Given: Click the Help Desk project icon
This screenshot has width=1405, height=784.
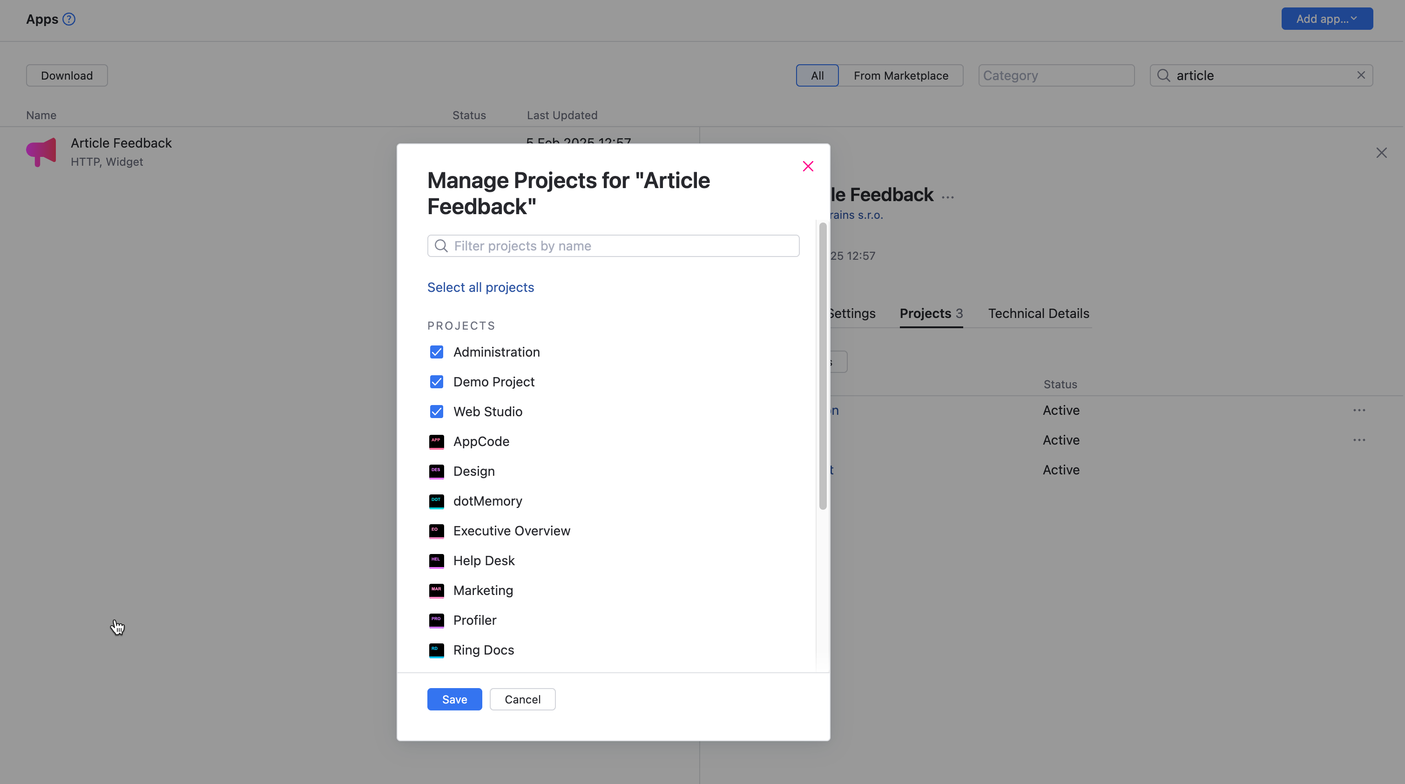Looking at the screenshot, I should point(436,561).
